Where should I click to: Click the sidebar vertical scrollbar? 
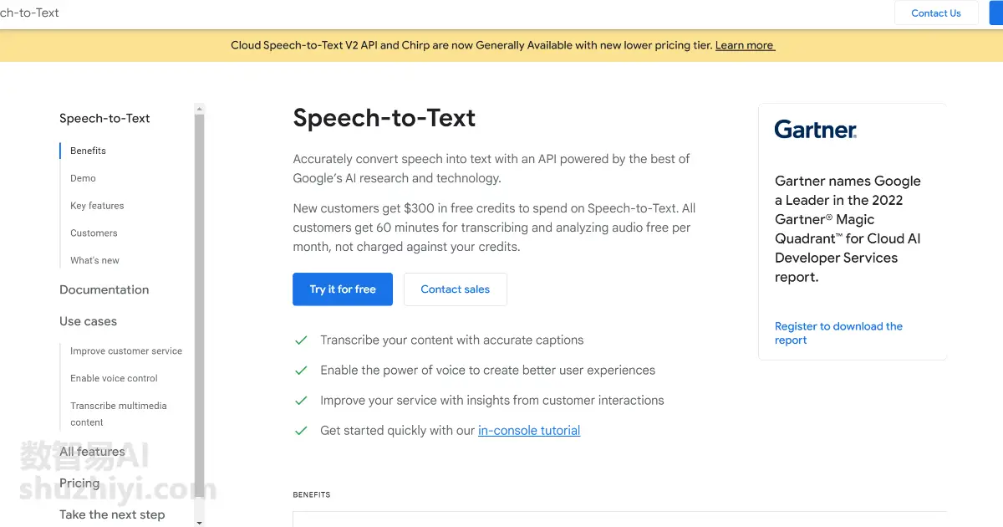[x=199, y=315]
